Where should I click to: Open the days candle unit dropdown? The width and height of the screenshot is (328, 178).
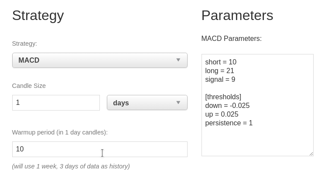tap(147, 103)
